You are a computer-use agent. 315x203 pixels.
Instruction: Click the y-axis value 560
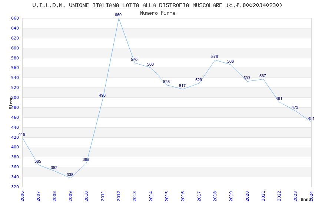15,68
